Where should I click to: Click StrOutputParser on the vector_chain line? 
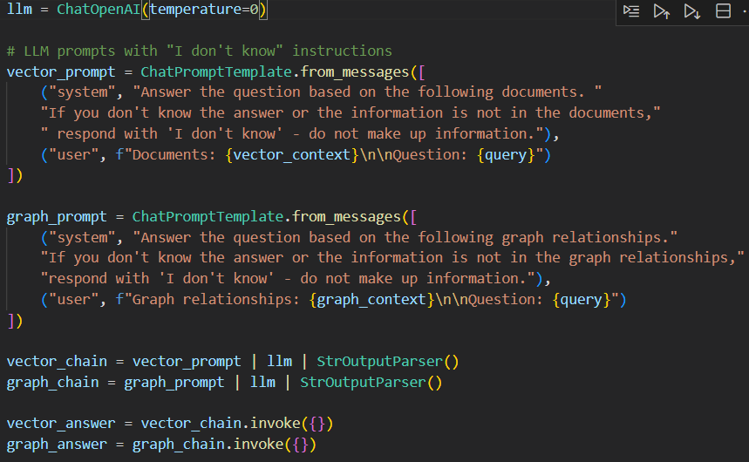click(379, 362)
